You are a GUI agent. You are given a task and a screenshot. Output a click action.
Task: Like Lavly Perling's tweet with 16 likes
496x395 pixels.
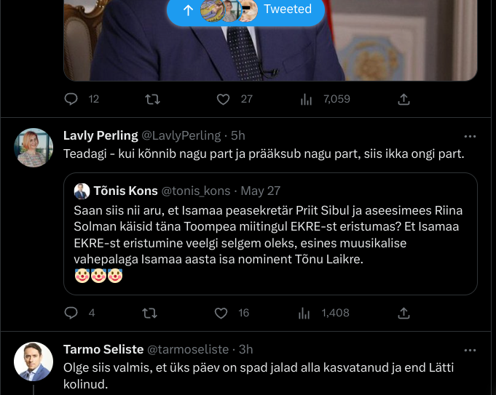tap(222, 313)
